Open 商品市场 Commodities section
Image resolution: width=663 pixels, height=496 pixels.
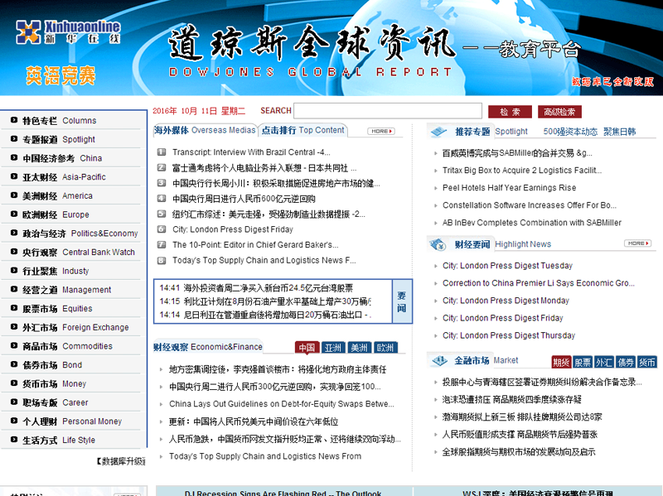click(x=68, y=346)
